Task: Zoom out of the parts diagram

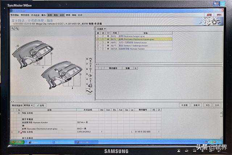Action: (x=17, y=28)
